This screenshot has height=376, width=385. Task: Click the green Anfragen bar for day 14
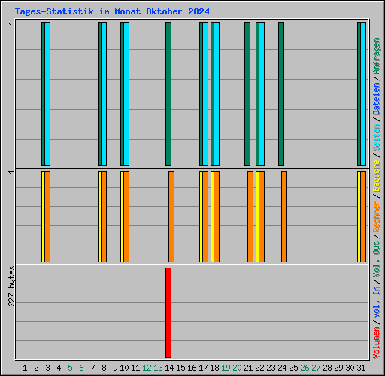168,94
